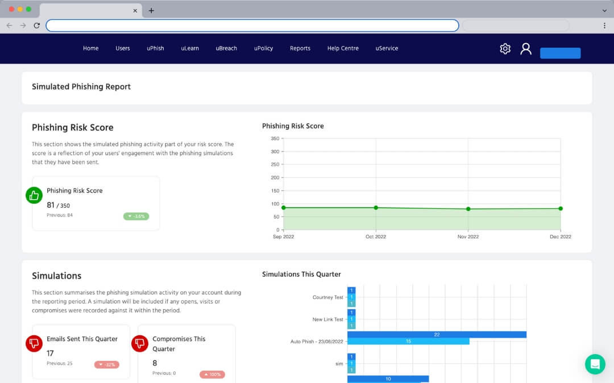Click the user profile icon
The height and width of the screenshot is (383, 614).
click(526, 49)
